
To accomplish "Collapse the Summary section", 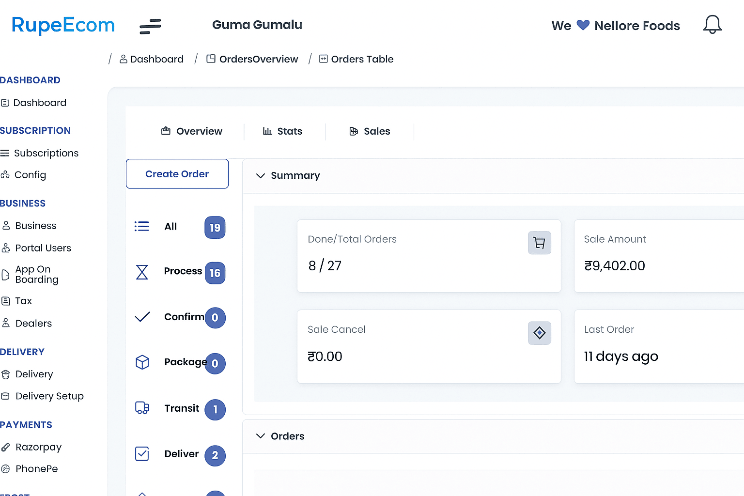I will click(261, 175).
